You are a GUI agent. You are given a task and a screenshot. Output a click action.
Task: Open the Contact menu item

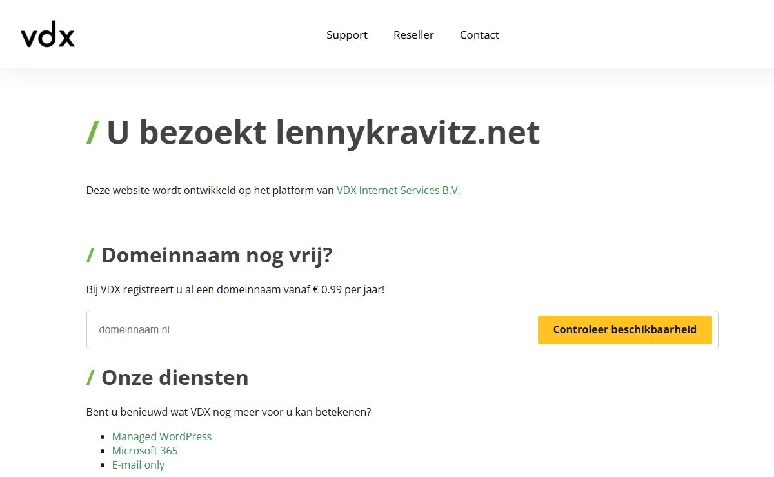(479, 35)
